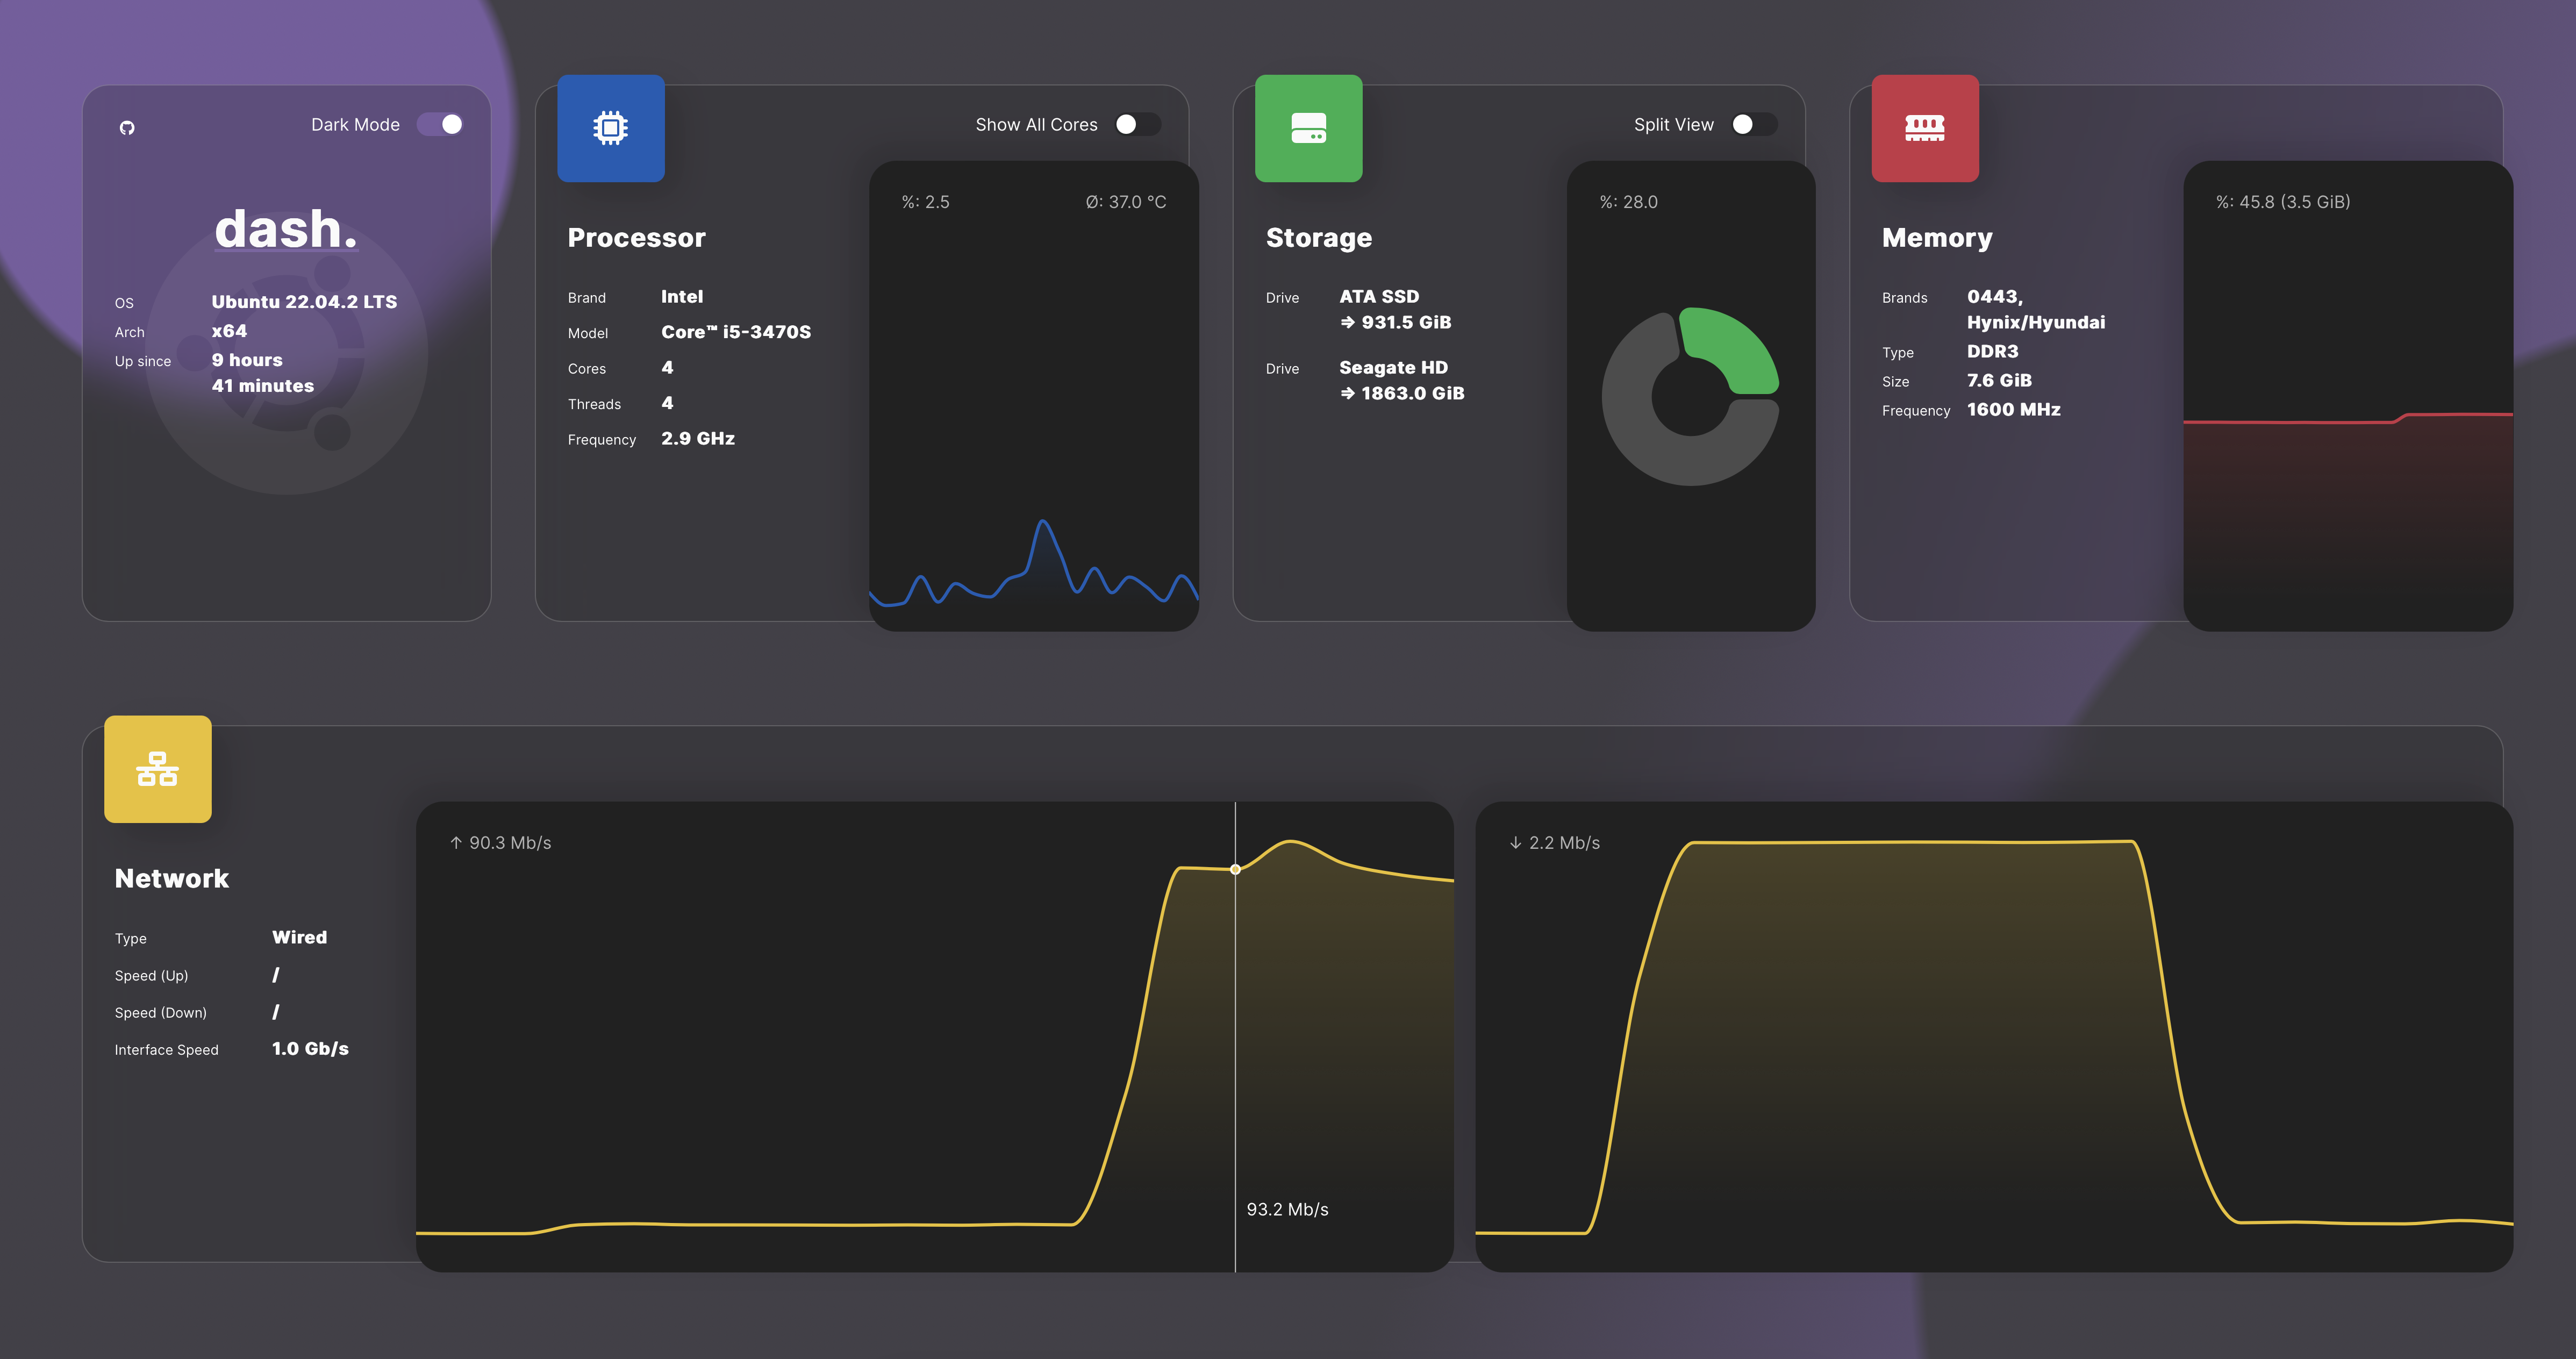Click the upload arrow beside 90.3 Mb/s
This screenshot has height=1359, width=2576.
[456, 843]
